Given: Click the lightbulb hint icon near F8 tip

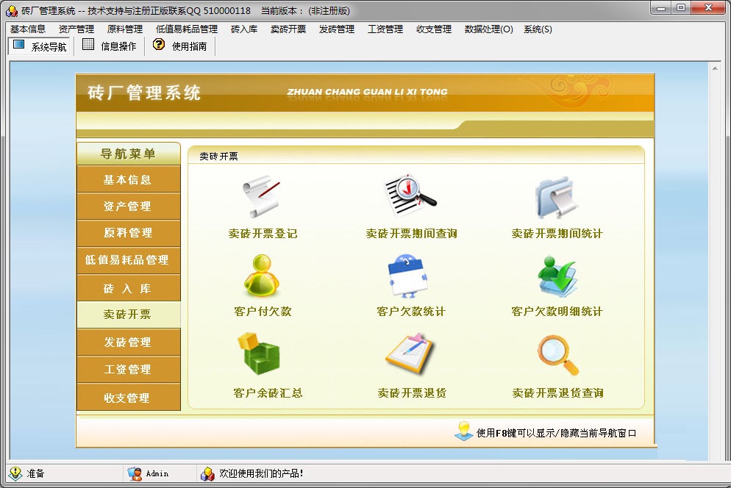Looking at the screenshot, I should [x=464, y=431].
